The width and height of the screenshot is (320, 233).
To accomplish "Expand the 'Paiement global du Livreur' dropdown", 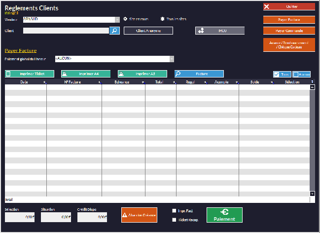I will pos(172,59).
